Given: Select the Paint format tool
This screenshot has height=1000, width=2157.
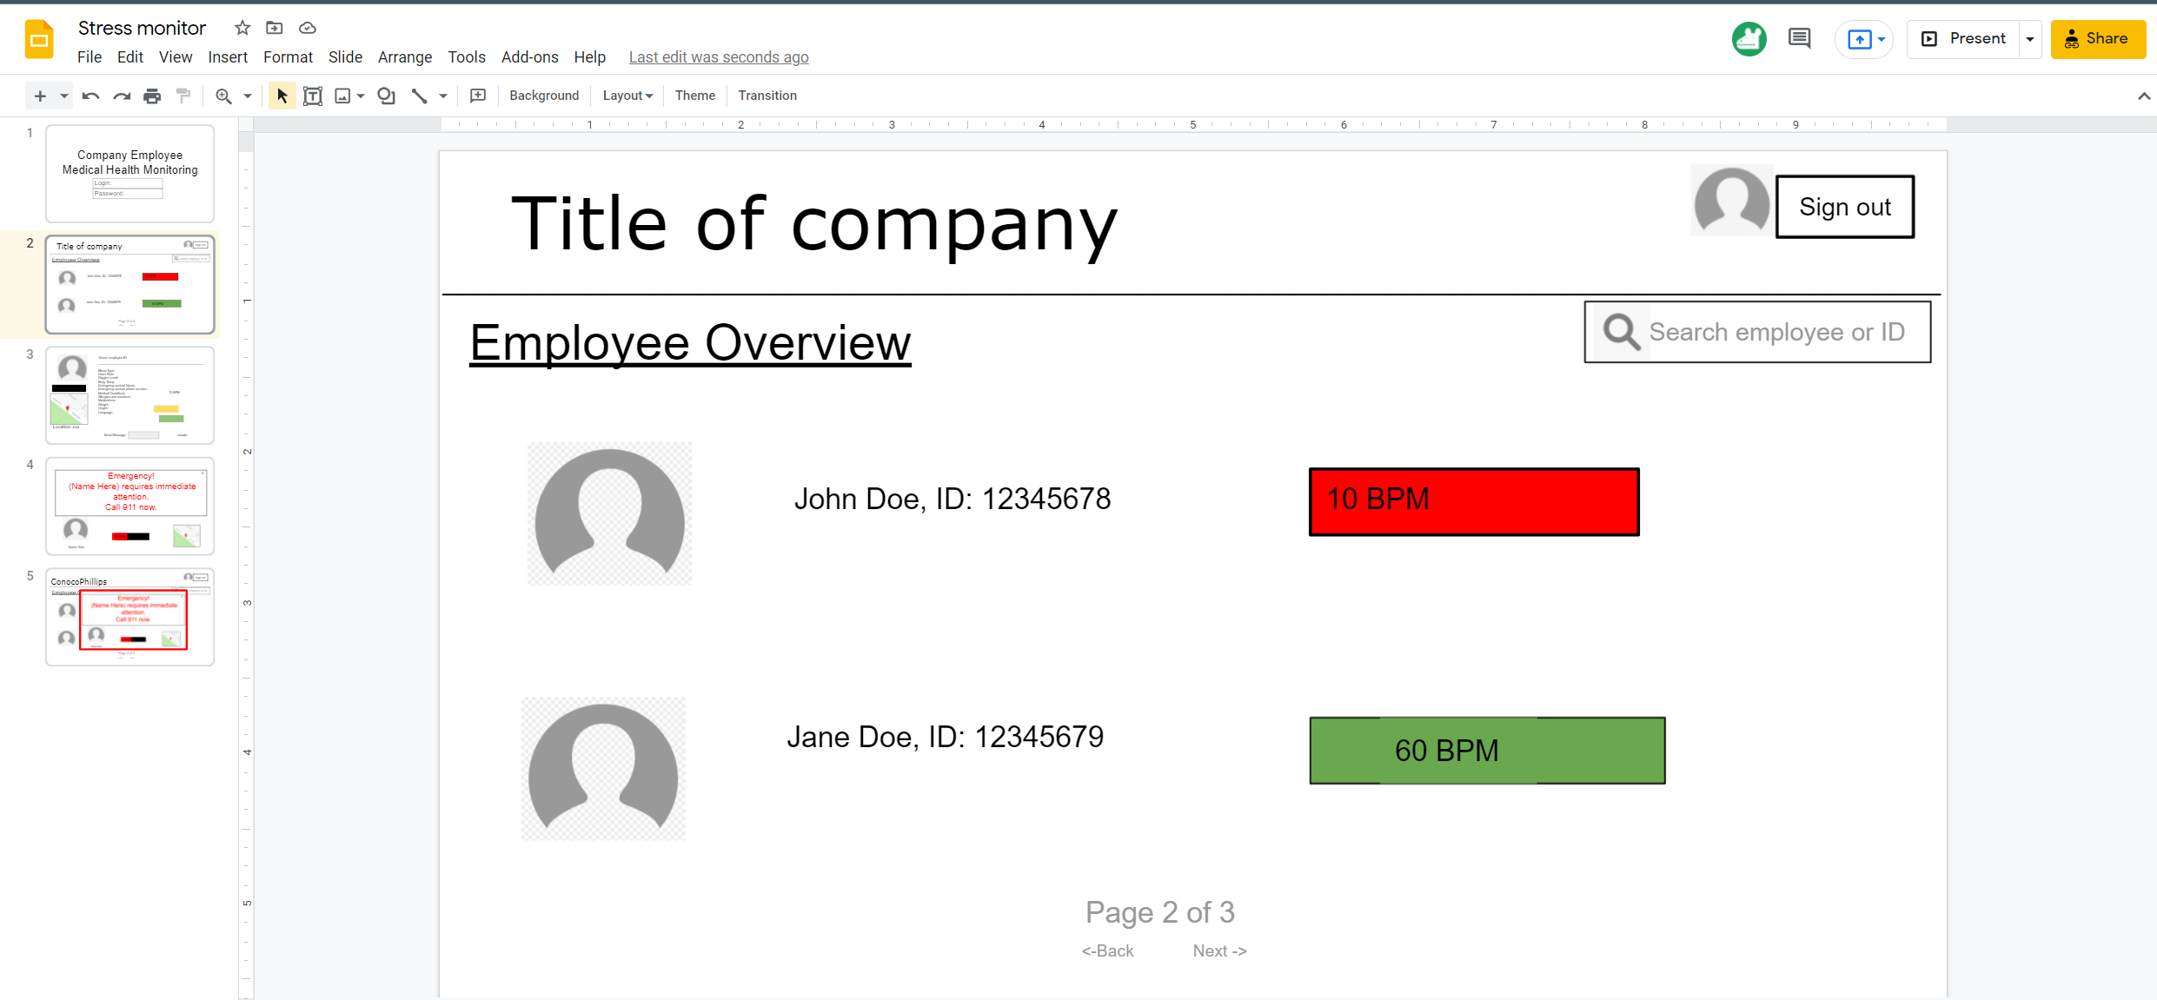Looking at the screenshot, I should (183, 96).
